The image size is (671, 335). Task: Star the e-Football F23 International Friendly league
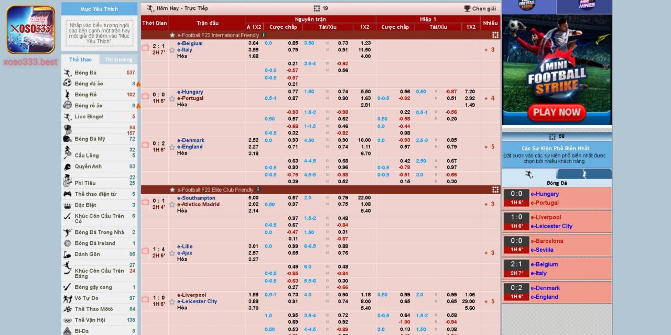[172, 35]
